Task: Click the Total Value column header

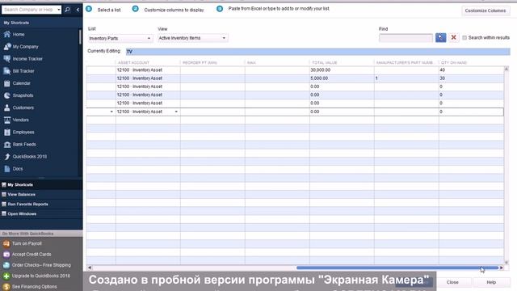Action: [x=342, y=62]
